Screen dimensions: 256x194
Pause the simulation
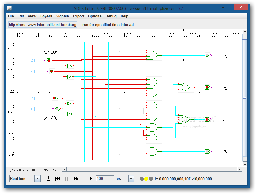point(66,179)
